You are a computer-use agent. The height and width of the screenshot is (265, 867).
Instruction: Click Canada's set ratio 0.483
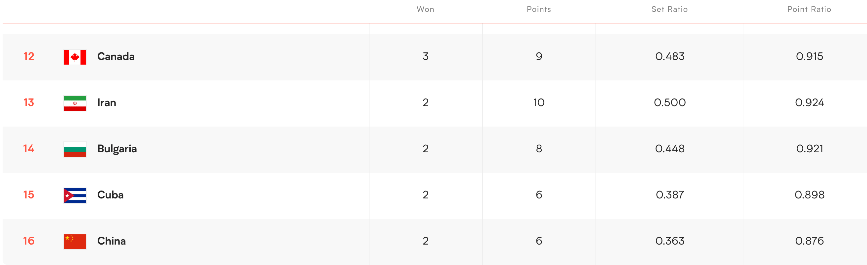(670, 56)
